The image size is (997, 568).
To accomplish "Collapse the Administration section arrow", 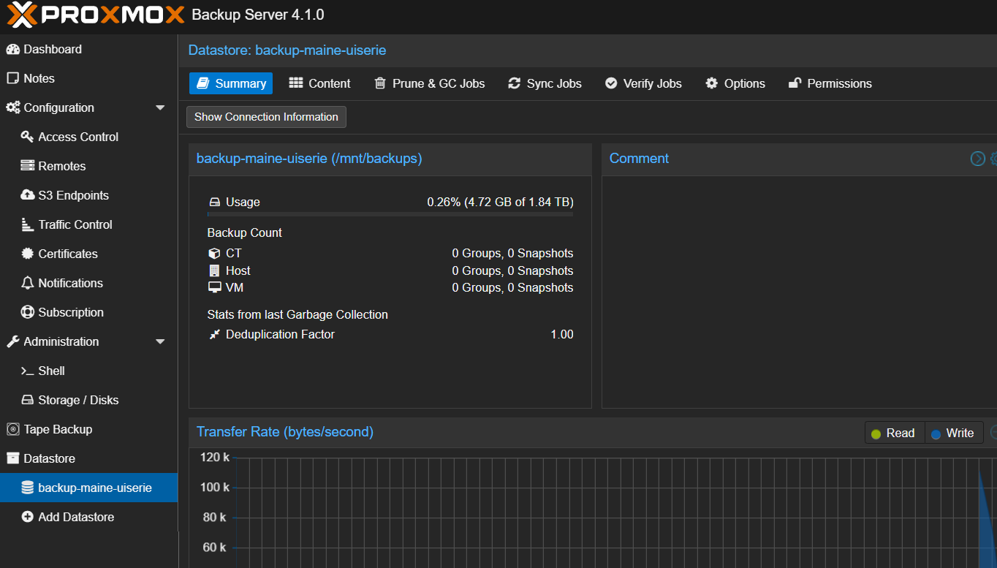I will (160, 341).
